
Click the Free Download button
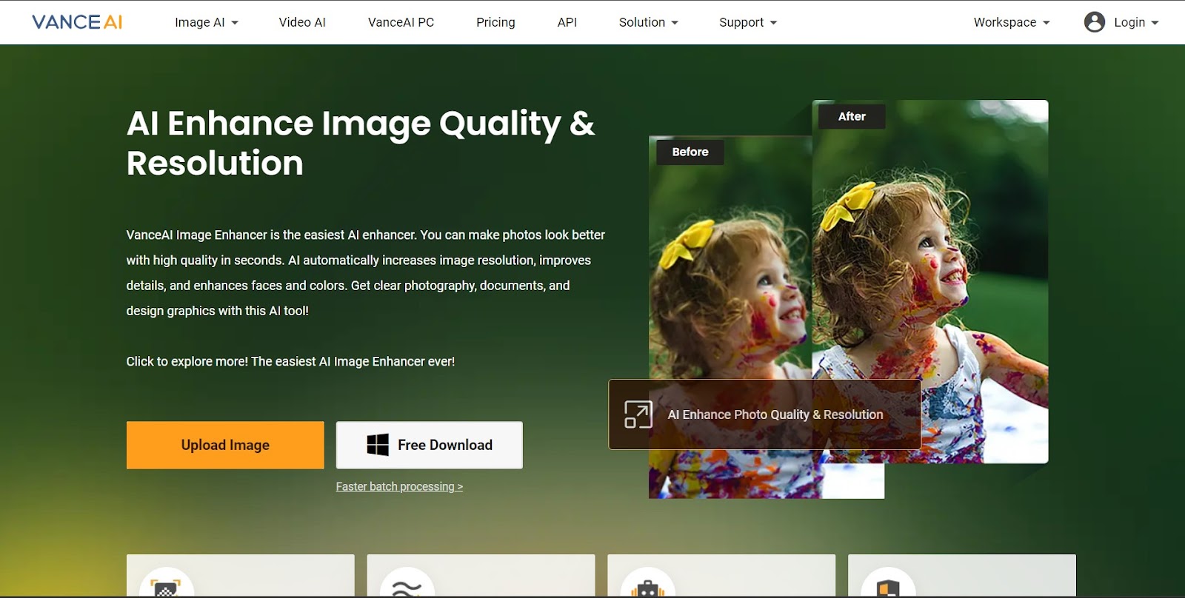click(x=430, y=445)
